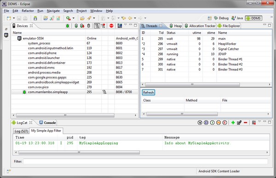This screenshot has height=178, width=276.
Task: Switch to the File Explorer tab
Action: [x=229, y=26]
